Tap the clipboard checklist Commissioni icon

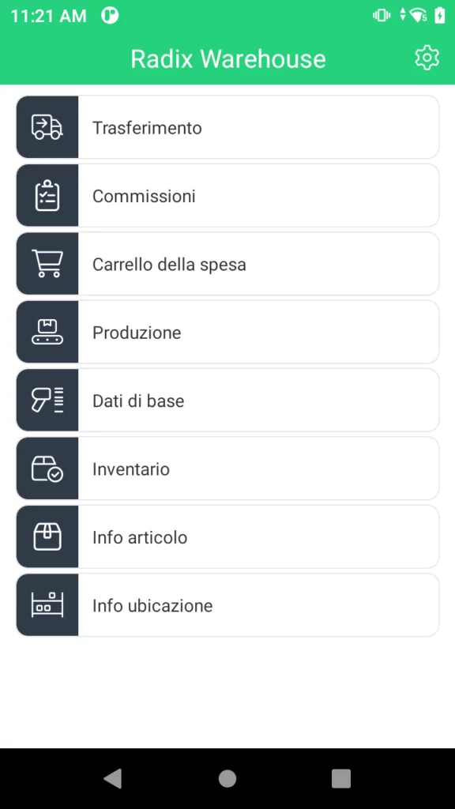click(47, 196)
